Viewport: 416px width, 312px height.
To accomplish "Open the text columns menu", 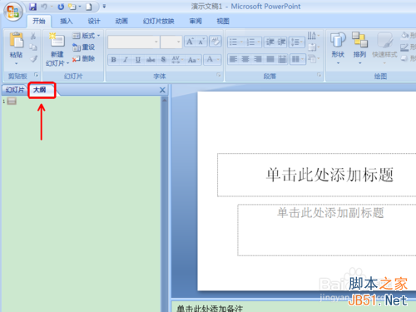I will pos(297,59).
